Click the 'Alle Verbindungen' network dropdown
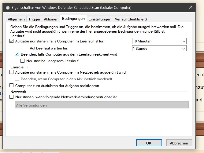Viewport: 204px width, 153px height. tap(102, 105)
